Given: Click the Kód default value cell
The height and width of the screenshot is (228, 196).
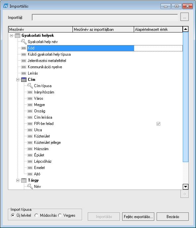Looking at the screenshot, I should 158,48.
